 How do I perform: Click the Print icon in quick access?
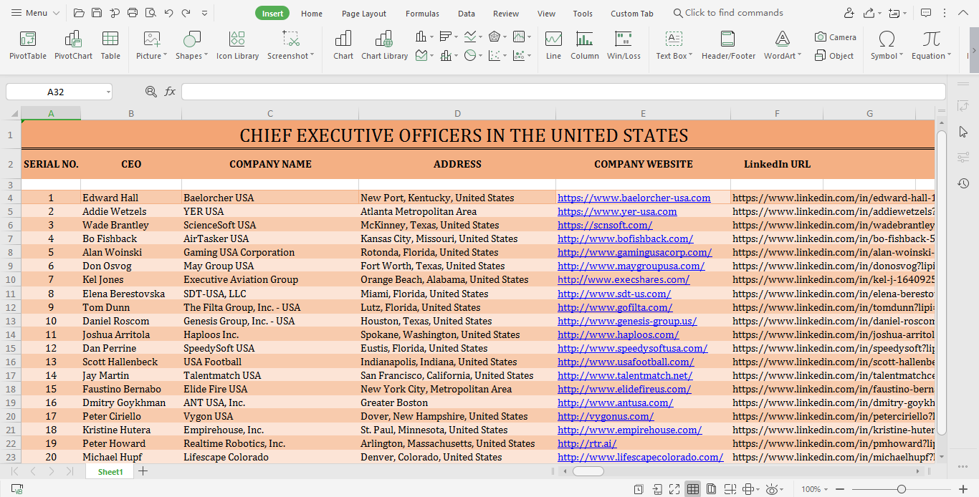(x=133, y=13)
